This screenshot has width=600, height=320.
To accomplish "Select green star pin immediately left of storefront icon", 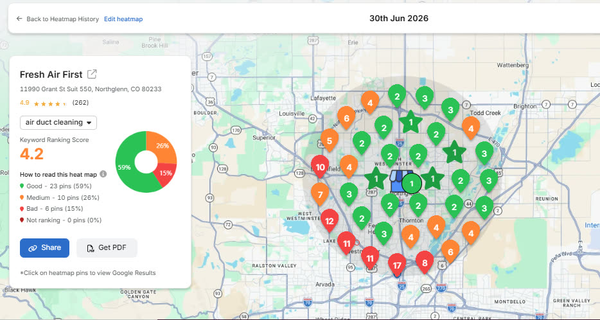I will pos(376,179).
